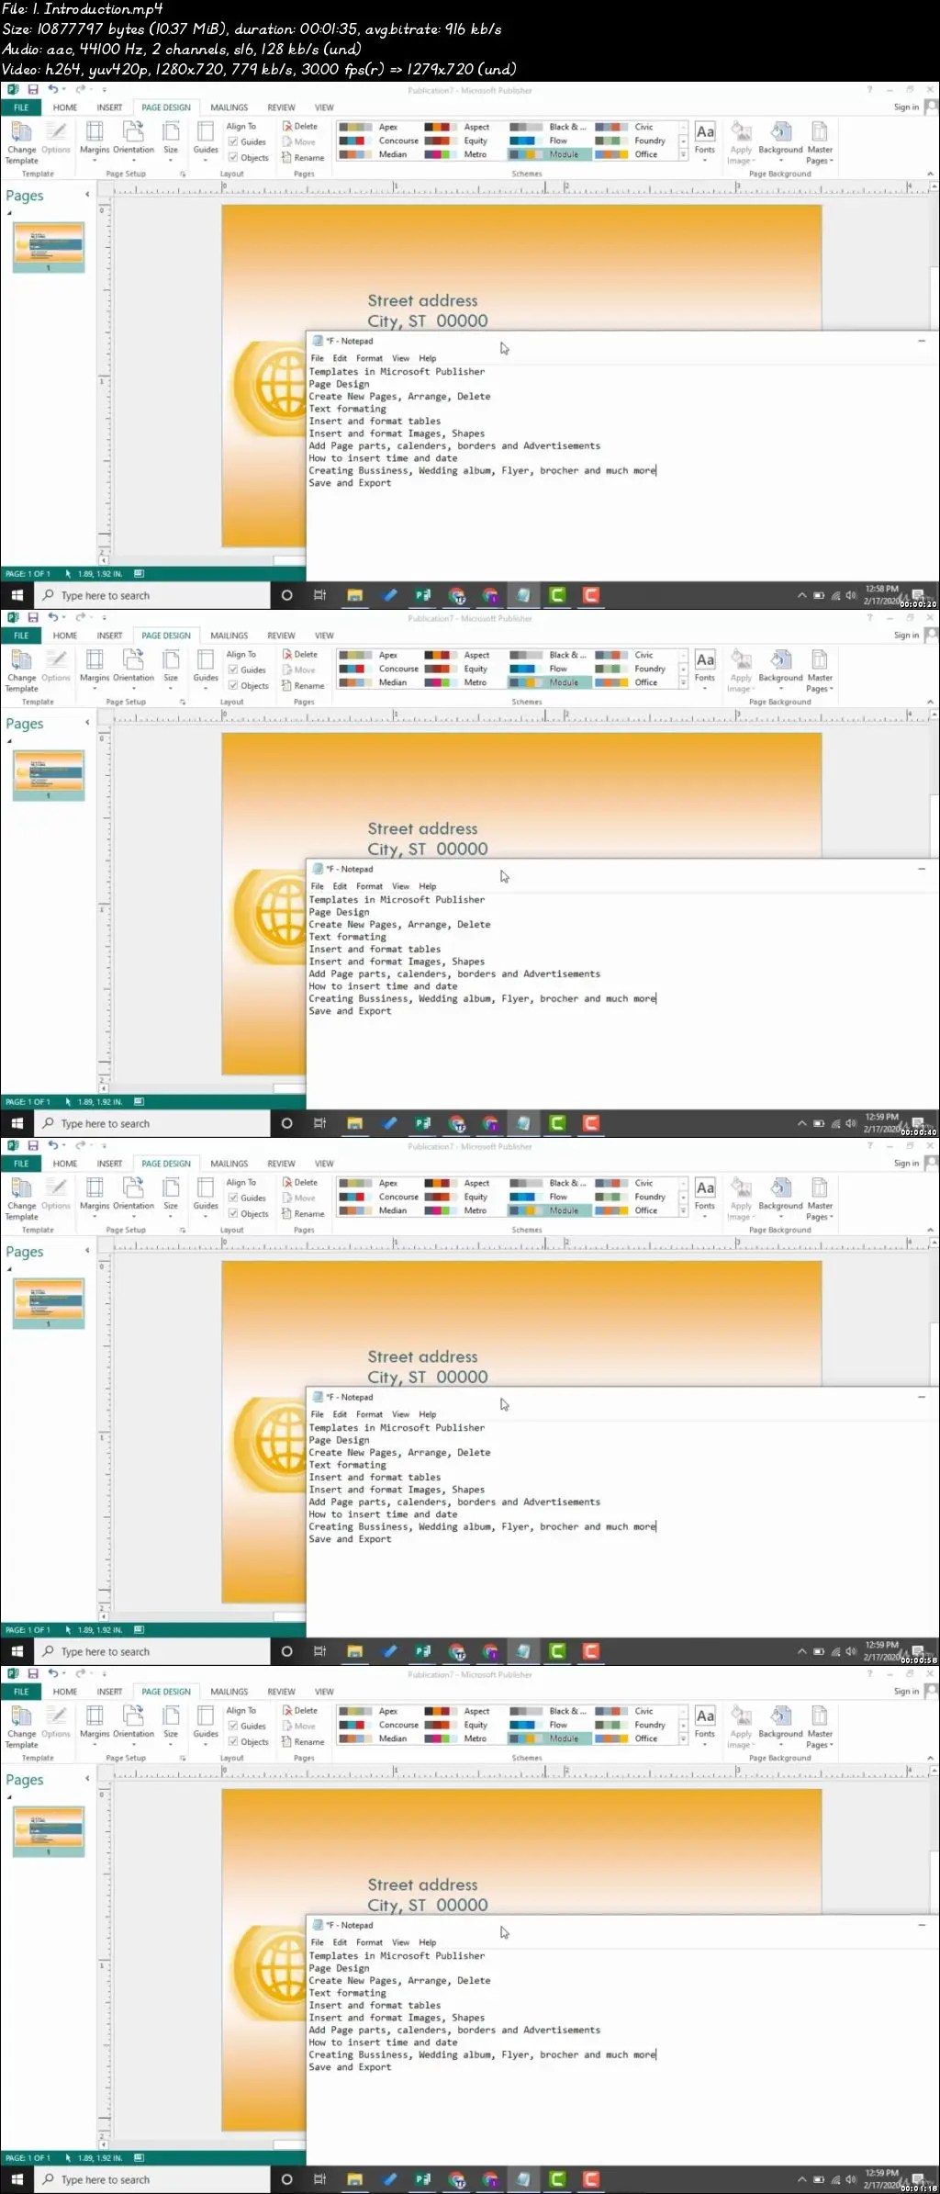Switch to MAILINGS tab in 00:00:58 frame
The image size is (940, 2194).
[x=229, y=1164]
